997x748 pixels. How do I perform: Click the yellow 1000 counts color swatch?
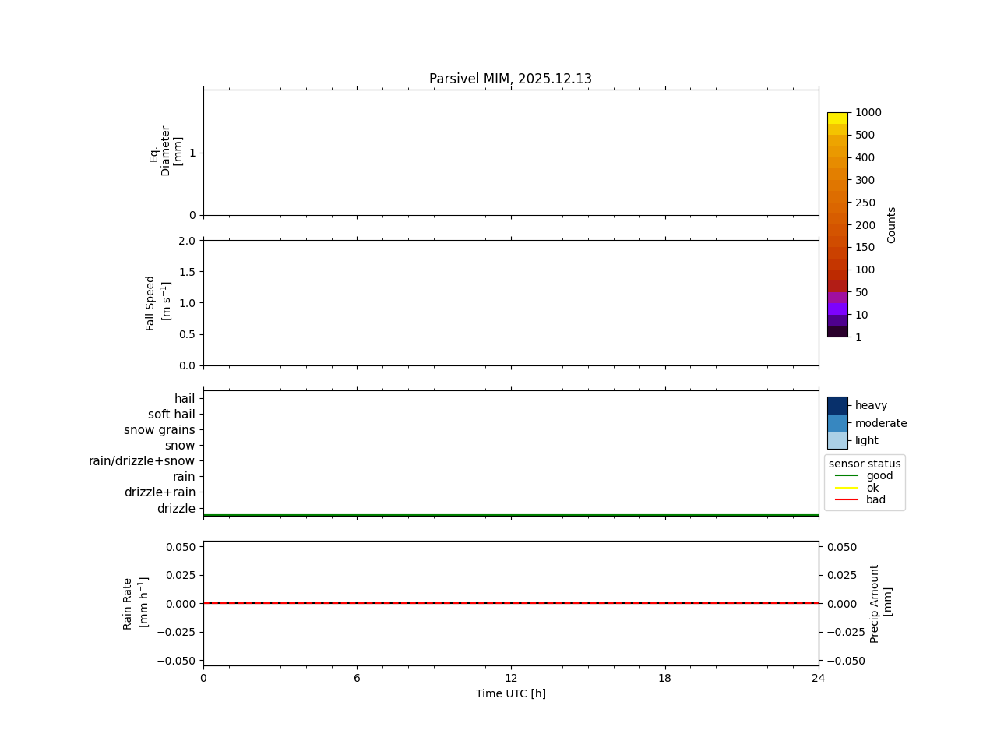[837, 118]
